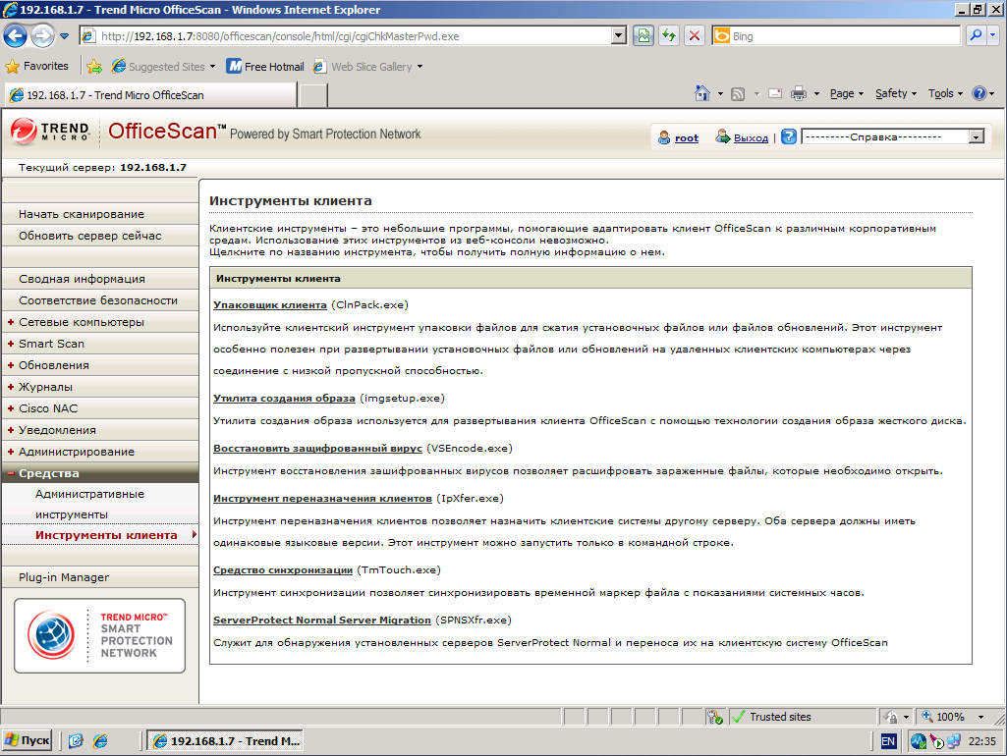This screenshot has height=756, width=1007.
Task: Open ServerProtect Normal Server Migration link
Action: pyautogui.click(x=322, y=620)
